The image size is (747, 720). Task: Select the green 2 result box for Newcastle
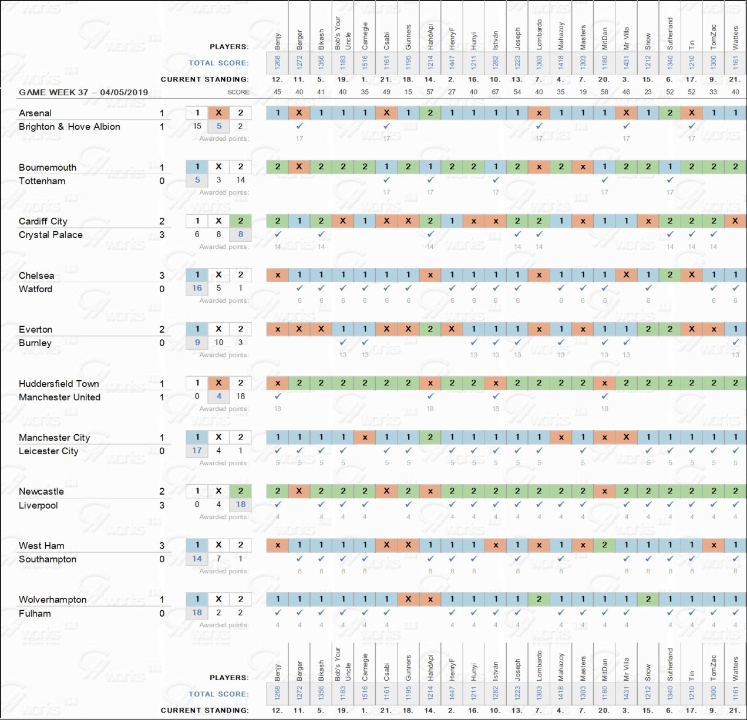[240, 491]
